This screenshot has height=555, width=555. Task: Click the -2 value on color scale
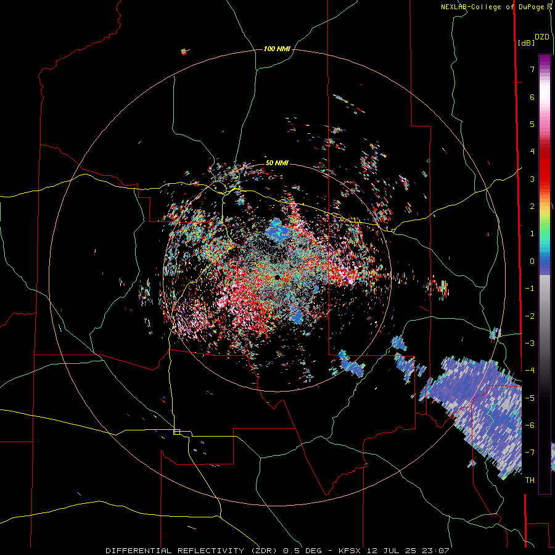pyautogui.click(x=530, y=316)
